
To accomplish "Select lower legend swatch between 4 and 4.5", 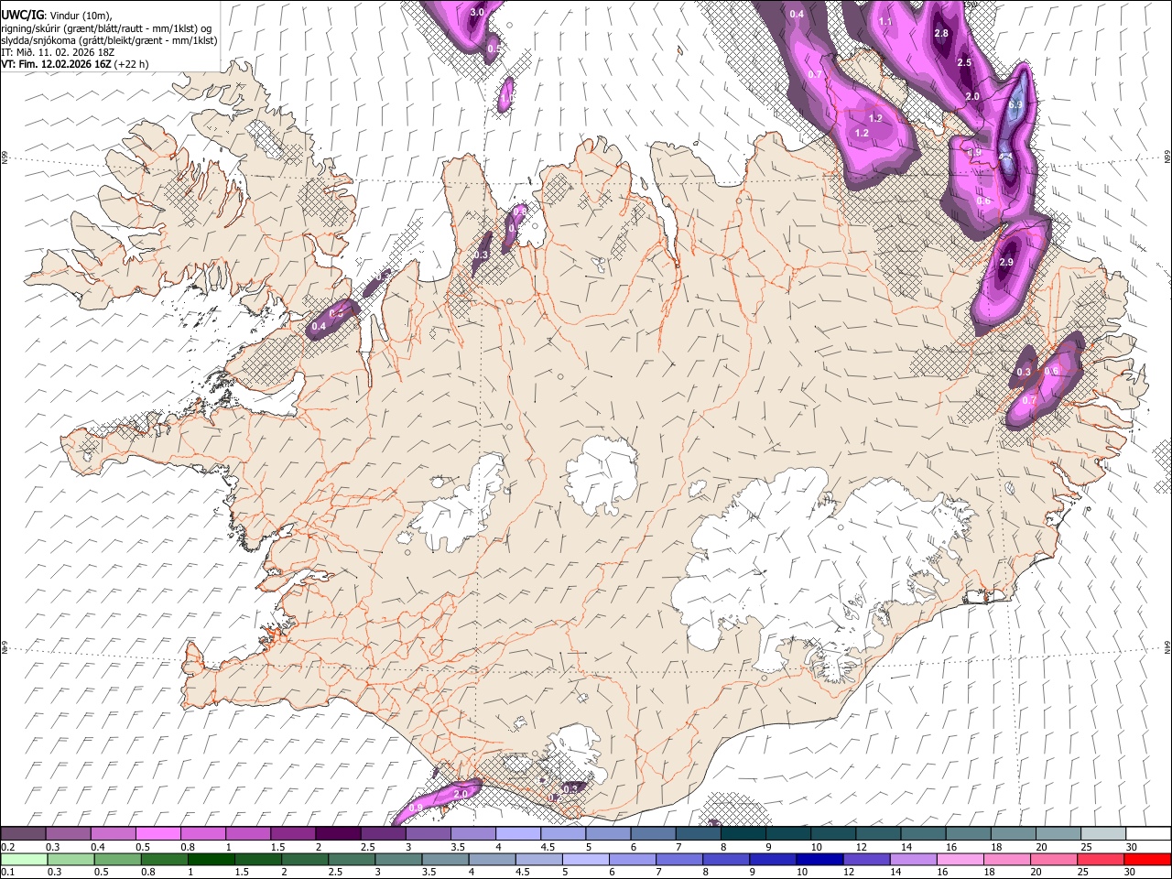I will (493, 859).
